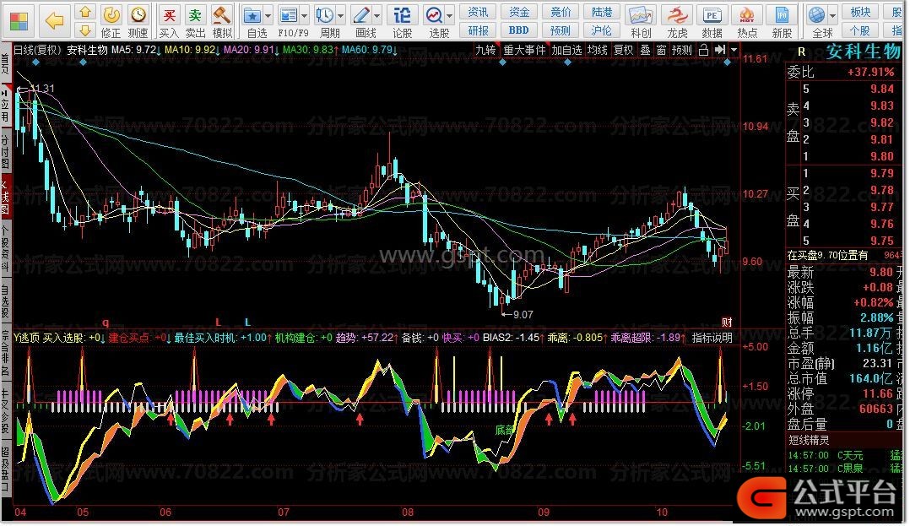
Task: Click the 板块 sector button
Action: (860, 12)
